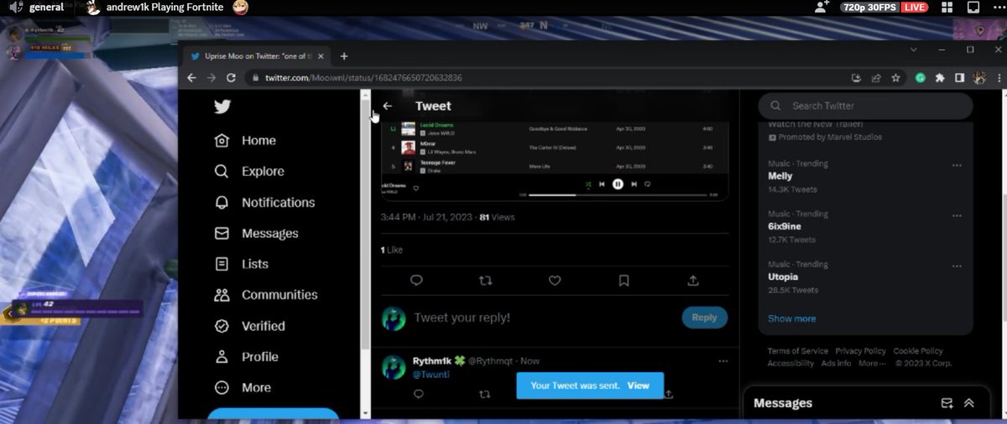Open the Chrome profile avatar
Image resolution: width=1007 pixels, height=424 pixels.
click(x=978, y=78)
